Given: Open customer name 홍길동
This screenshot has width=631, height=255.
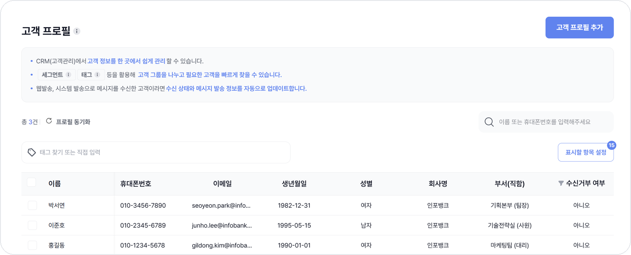Looking at the screenshot, I should (57, 245).
